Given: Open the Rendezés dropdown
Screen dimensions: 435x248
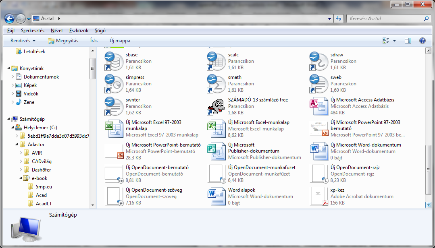Looking at the screenshot, I should click(23, 41).
